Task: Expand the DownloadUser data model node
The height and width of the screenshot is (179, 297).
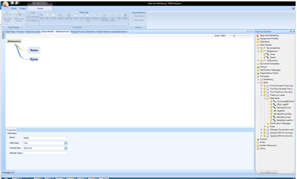Action: 258,48
